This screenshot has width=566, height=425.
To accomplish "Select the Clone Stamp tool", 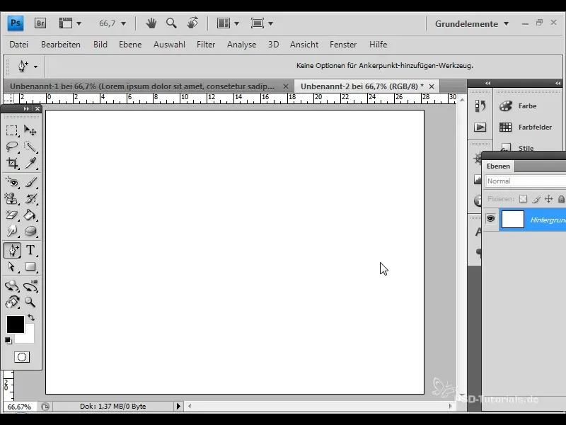I will click(11, 198).
